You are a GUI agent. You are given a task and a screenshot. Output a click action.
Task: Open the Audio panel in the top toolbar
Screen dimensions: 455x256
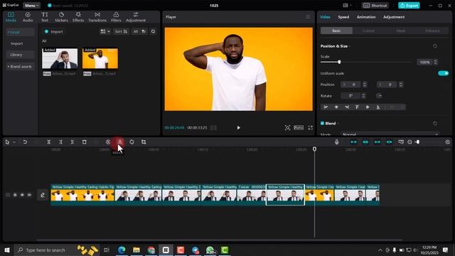tap(28, 17)
